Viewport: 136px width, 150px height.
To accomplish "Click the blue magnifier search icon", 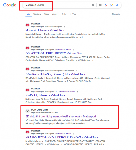I will (x=117, y=5).
